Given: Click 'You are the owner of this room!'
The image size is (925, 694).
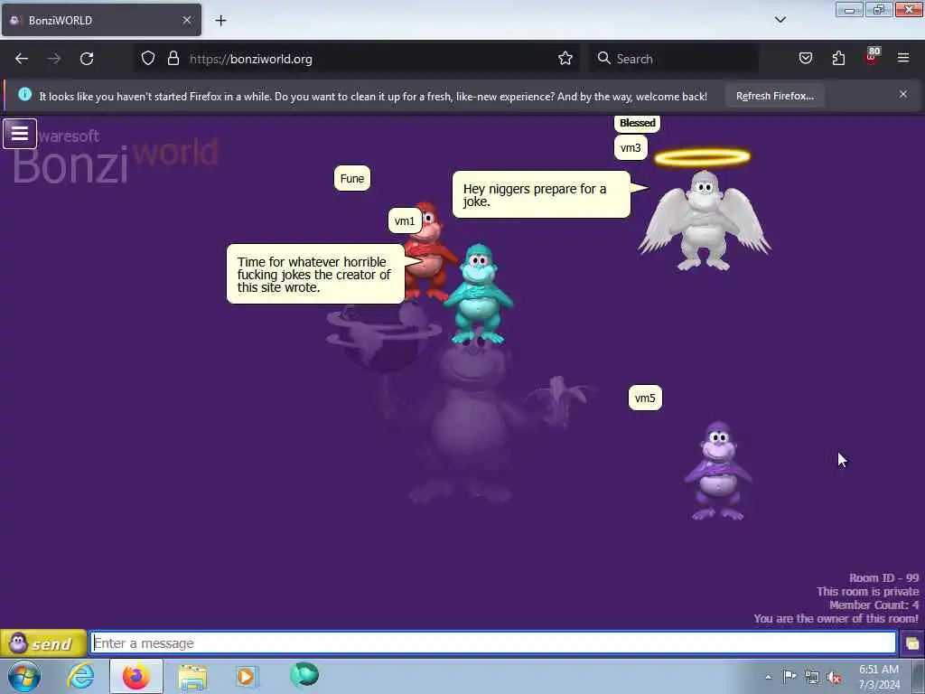Looking at the screenshot, I should point(836,618).
